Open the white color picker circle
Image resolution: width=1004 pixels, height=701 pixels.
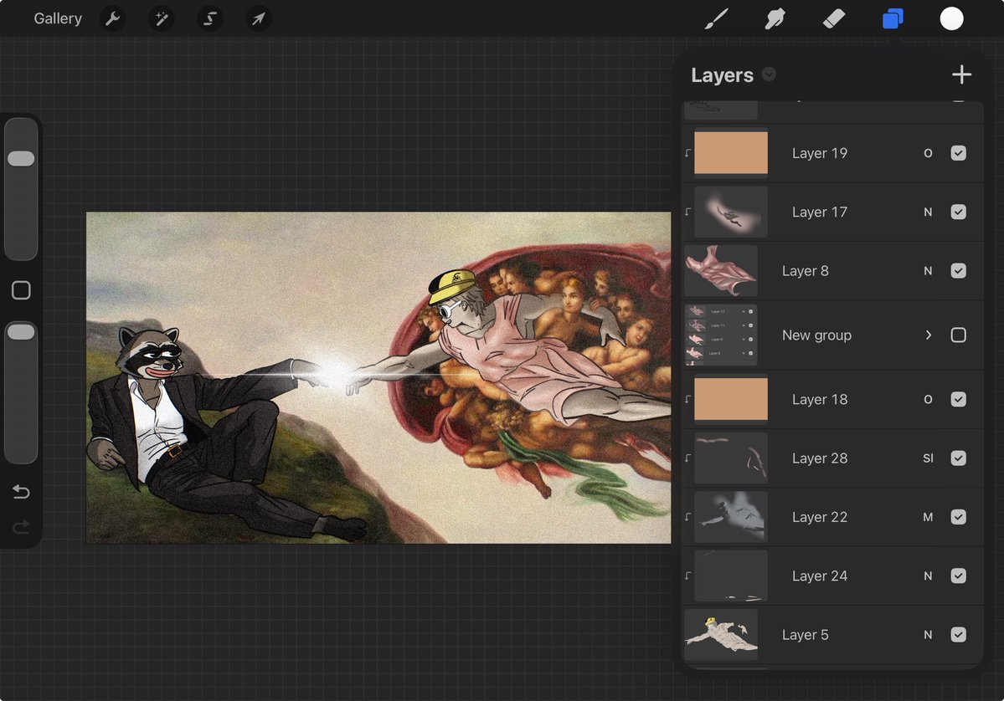(x=951, y=18)
